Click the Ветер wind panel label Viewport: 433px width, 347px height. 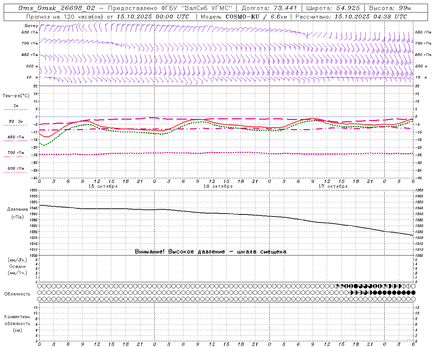pos(31,26)
